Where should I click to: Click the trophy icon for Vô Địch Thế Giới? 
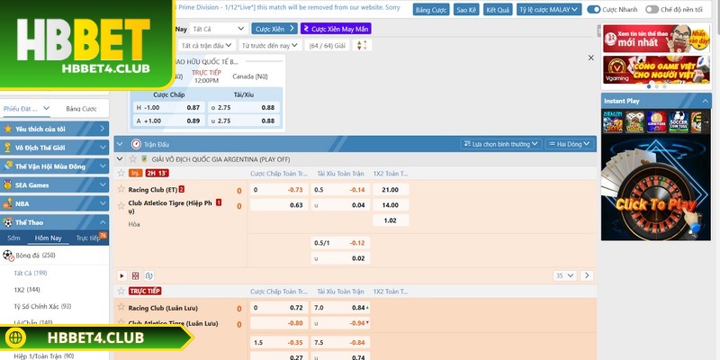tap(8, 148)
